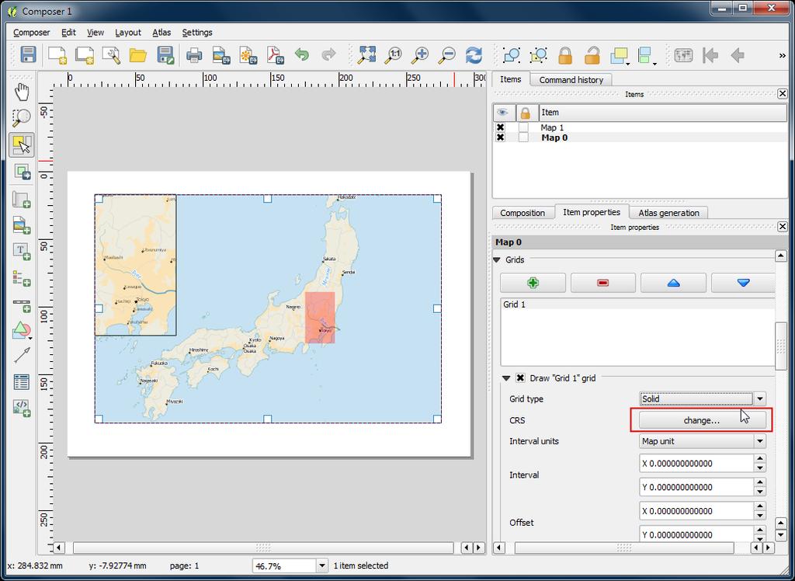Uncheck Draw "Grid 1" grid

[x=520, y=378]
